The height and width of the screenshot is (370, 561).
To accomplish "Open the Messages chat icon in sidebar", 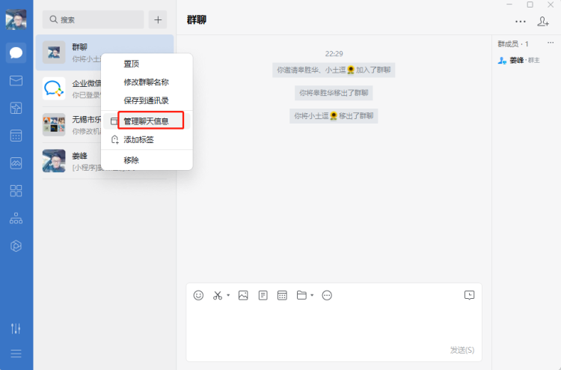I will tap(16, 52).
